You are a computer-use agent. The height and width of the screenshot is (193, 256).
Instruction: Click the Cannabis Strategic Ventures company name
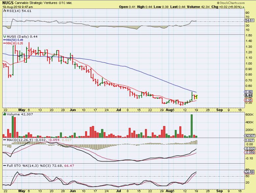tap(36, 3)
